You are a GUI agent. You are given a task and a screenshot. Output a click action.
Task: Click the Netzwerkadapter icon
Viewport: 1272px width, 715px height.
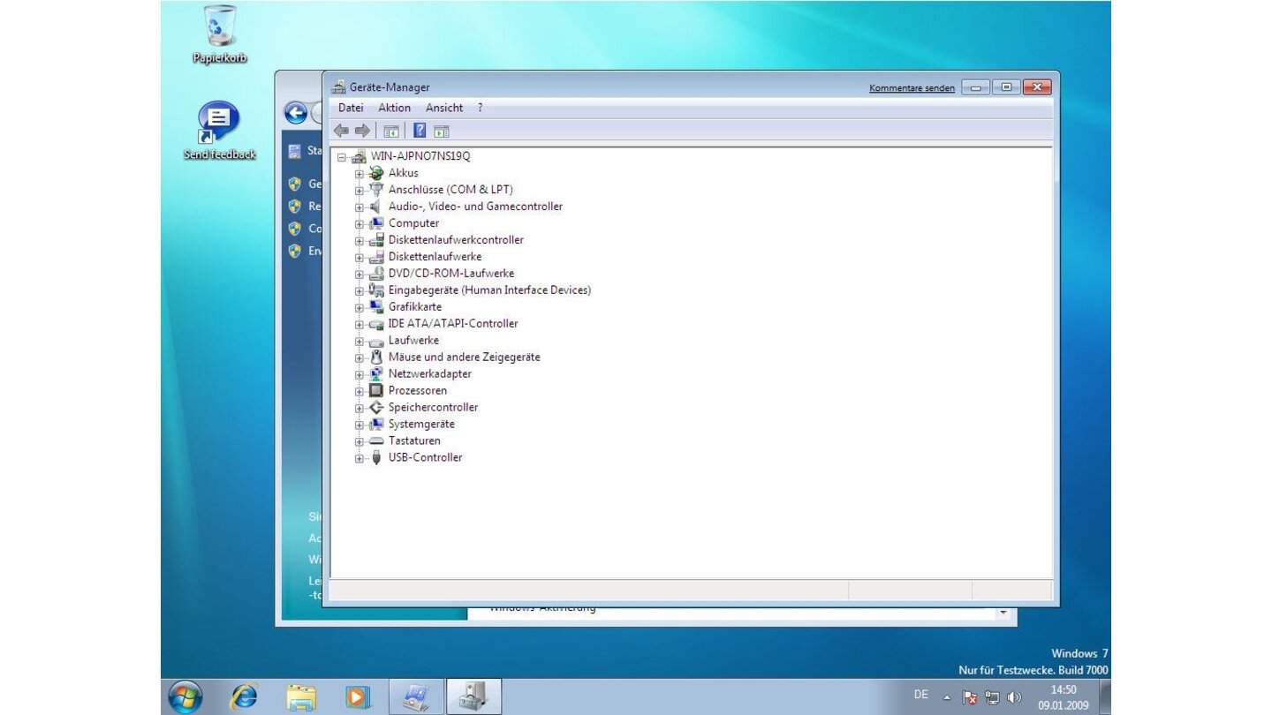(x=376, y=374)
